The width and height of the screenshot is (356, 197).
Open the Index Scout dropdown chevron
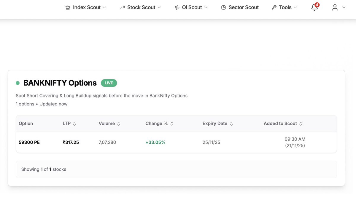(105, 7)
